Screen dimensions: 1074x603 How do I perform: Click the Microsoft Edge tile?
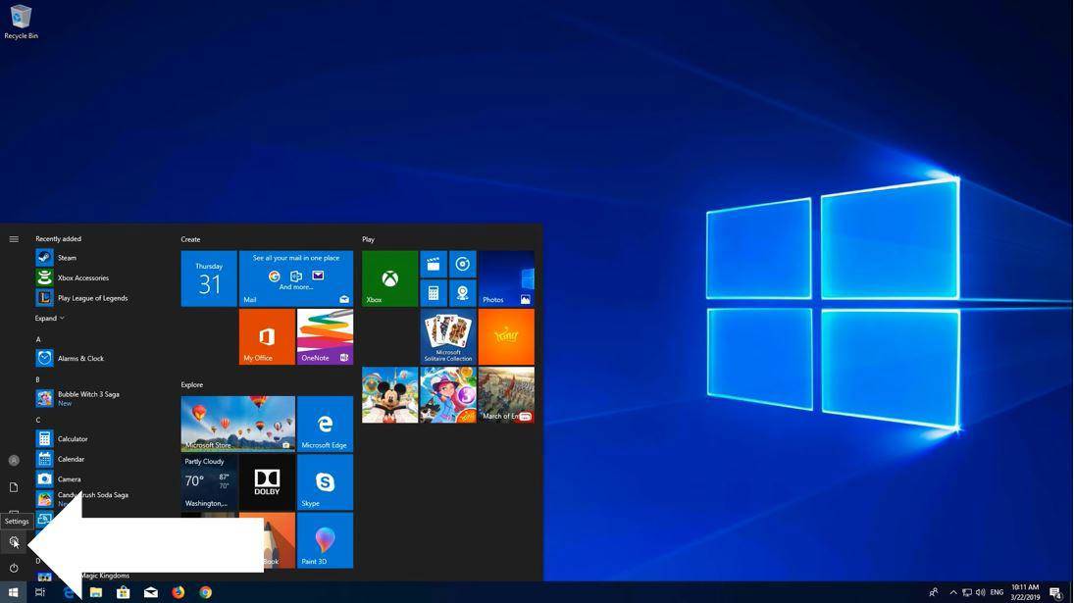point(325,425)
